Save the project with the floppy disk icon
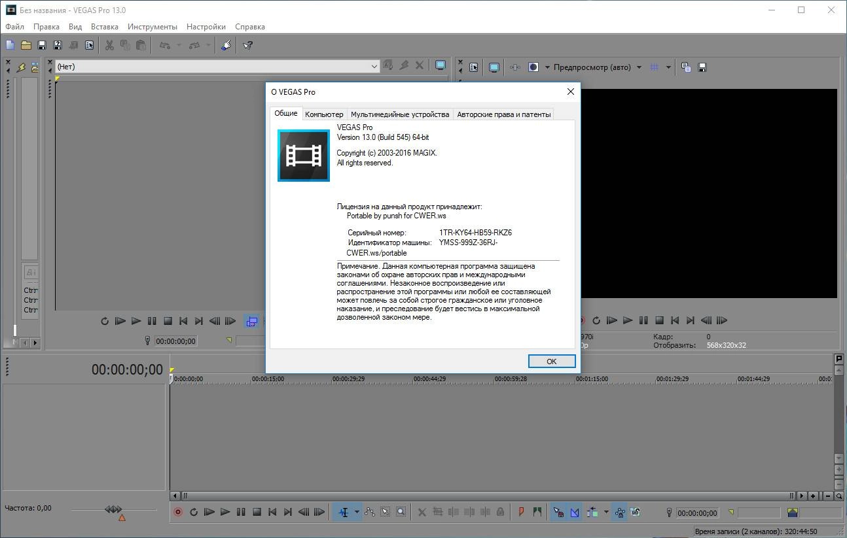 tap(42, 45)
